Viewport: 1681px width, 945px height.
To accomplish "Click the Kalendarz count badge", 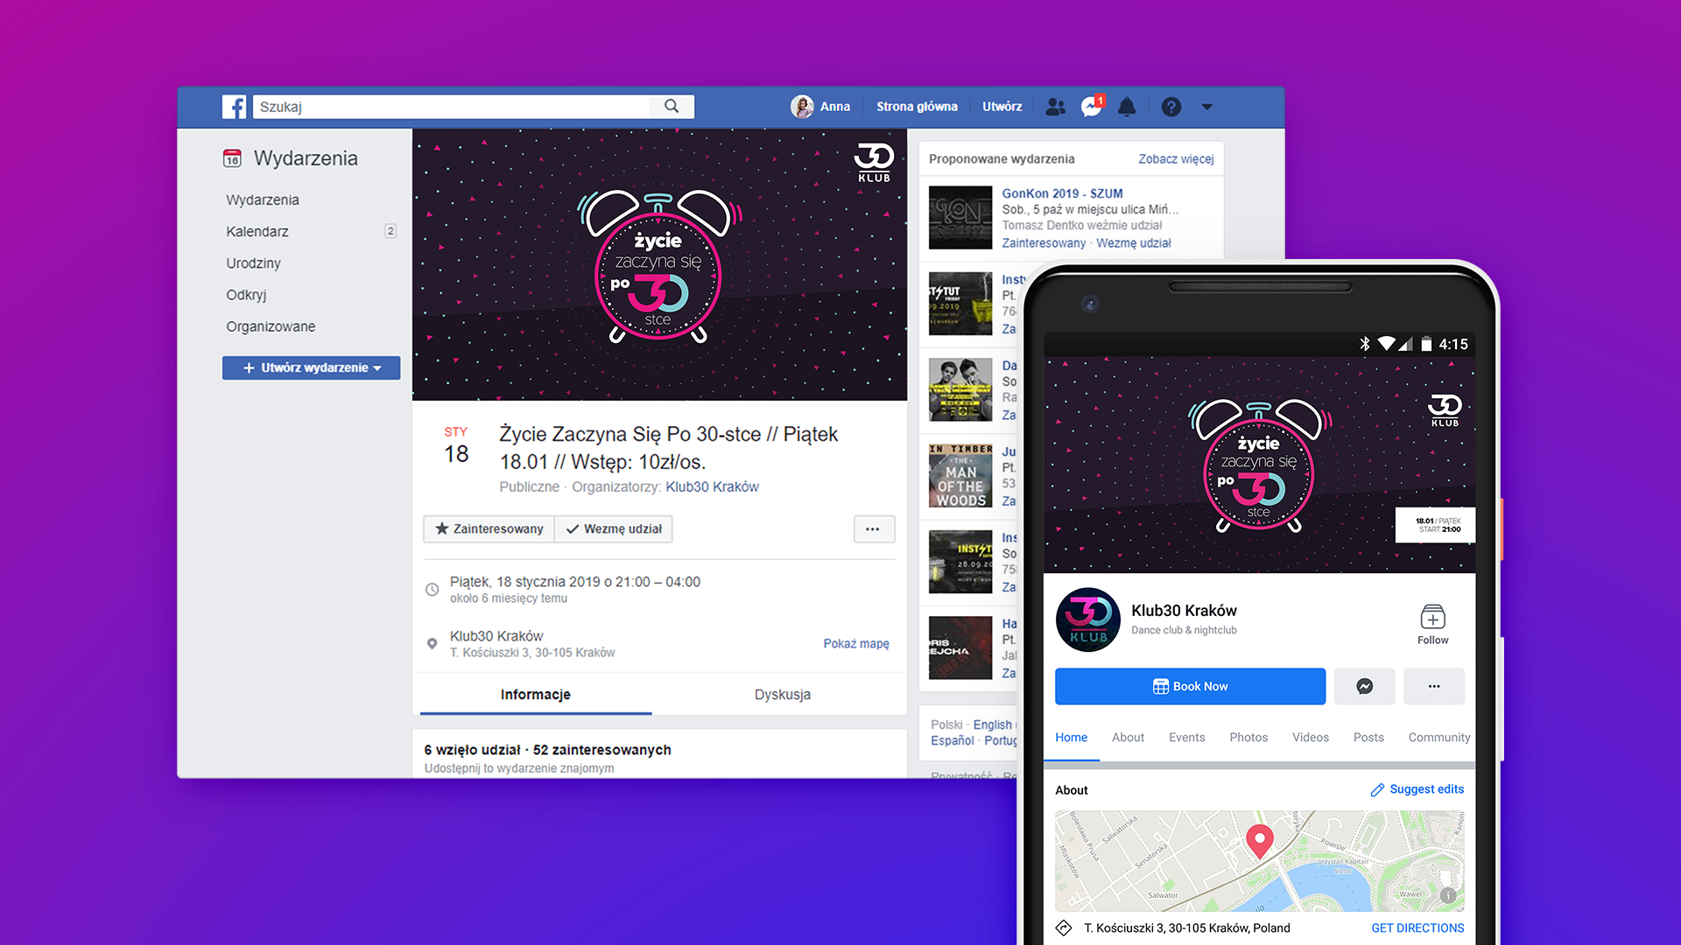I will click(x=390, y=231).
